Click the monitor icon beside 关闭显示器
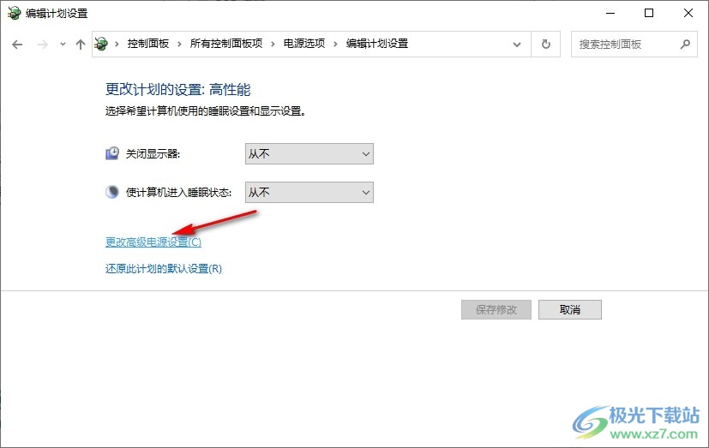 point(112,153)
